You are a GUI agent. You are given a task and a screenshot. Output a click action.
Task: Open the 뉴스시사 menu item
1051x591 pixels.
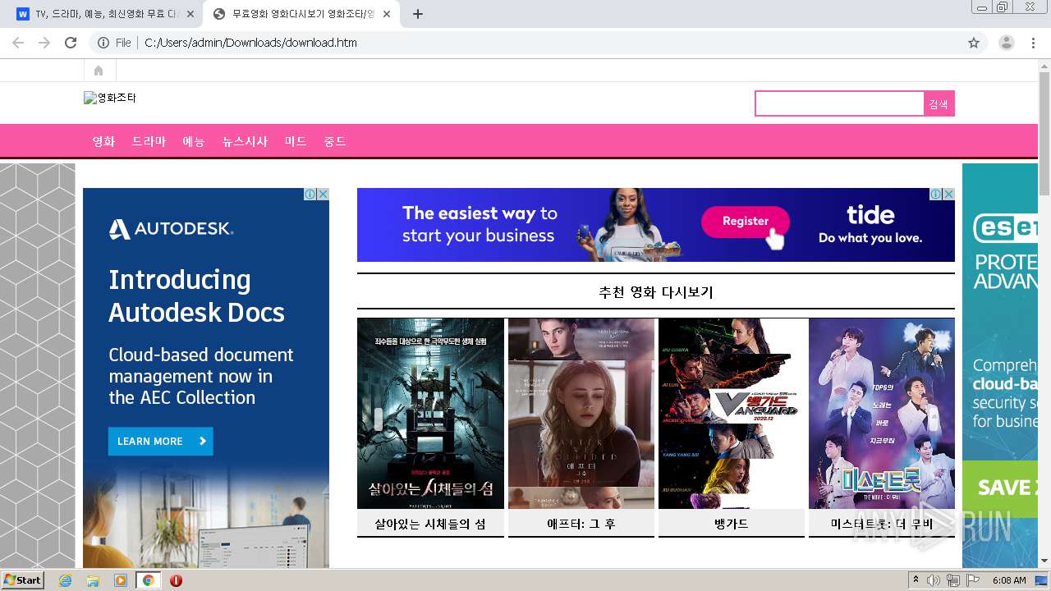245,141
